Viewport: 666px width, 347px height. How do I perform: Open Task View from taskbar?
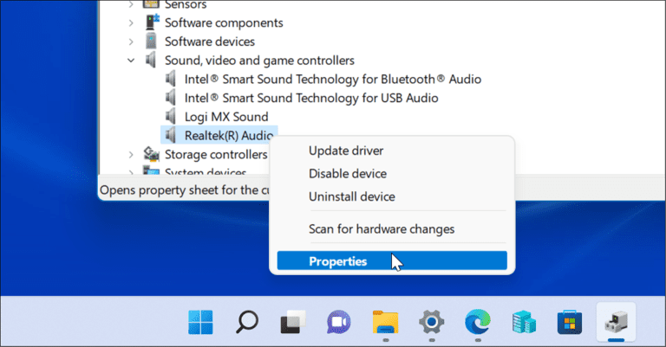click(x=293, y=323)
